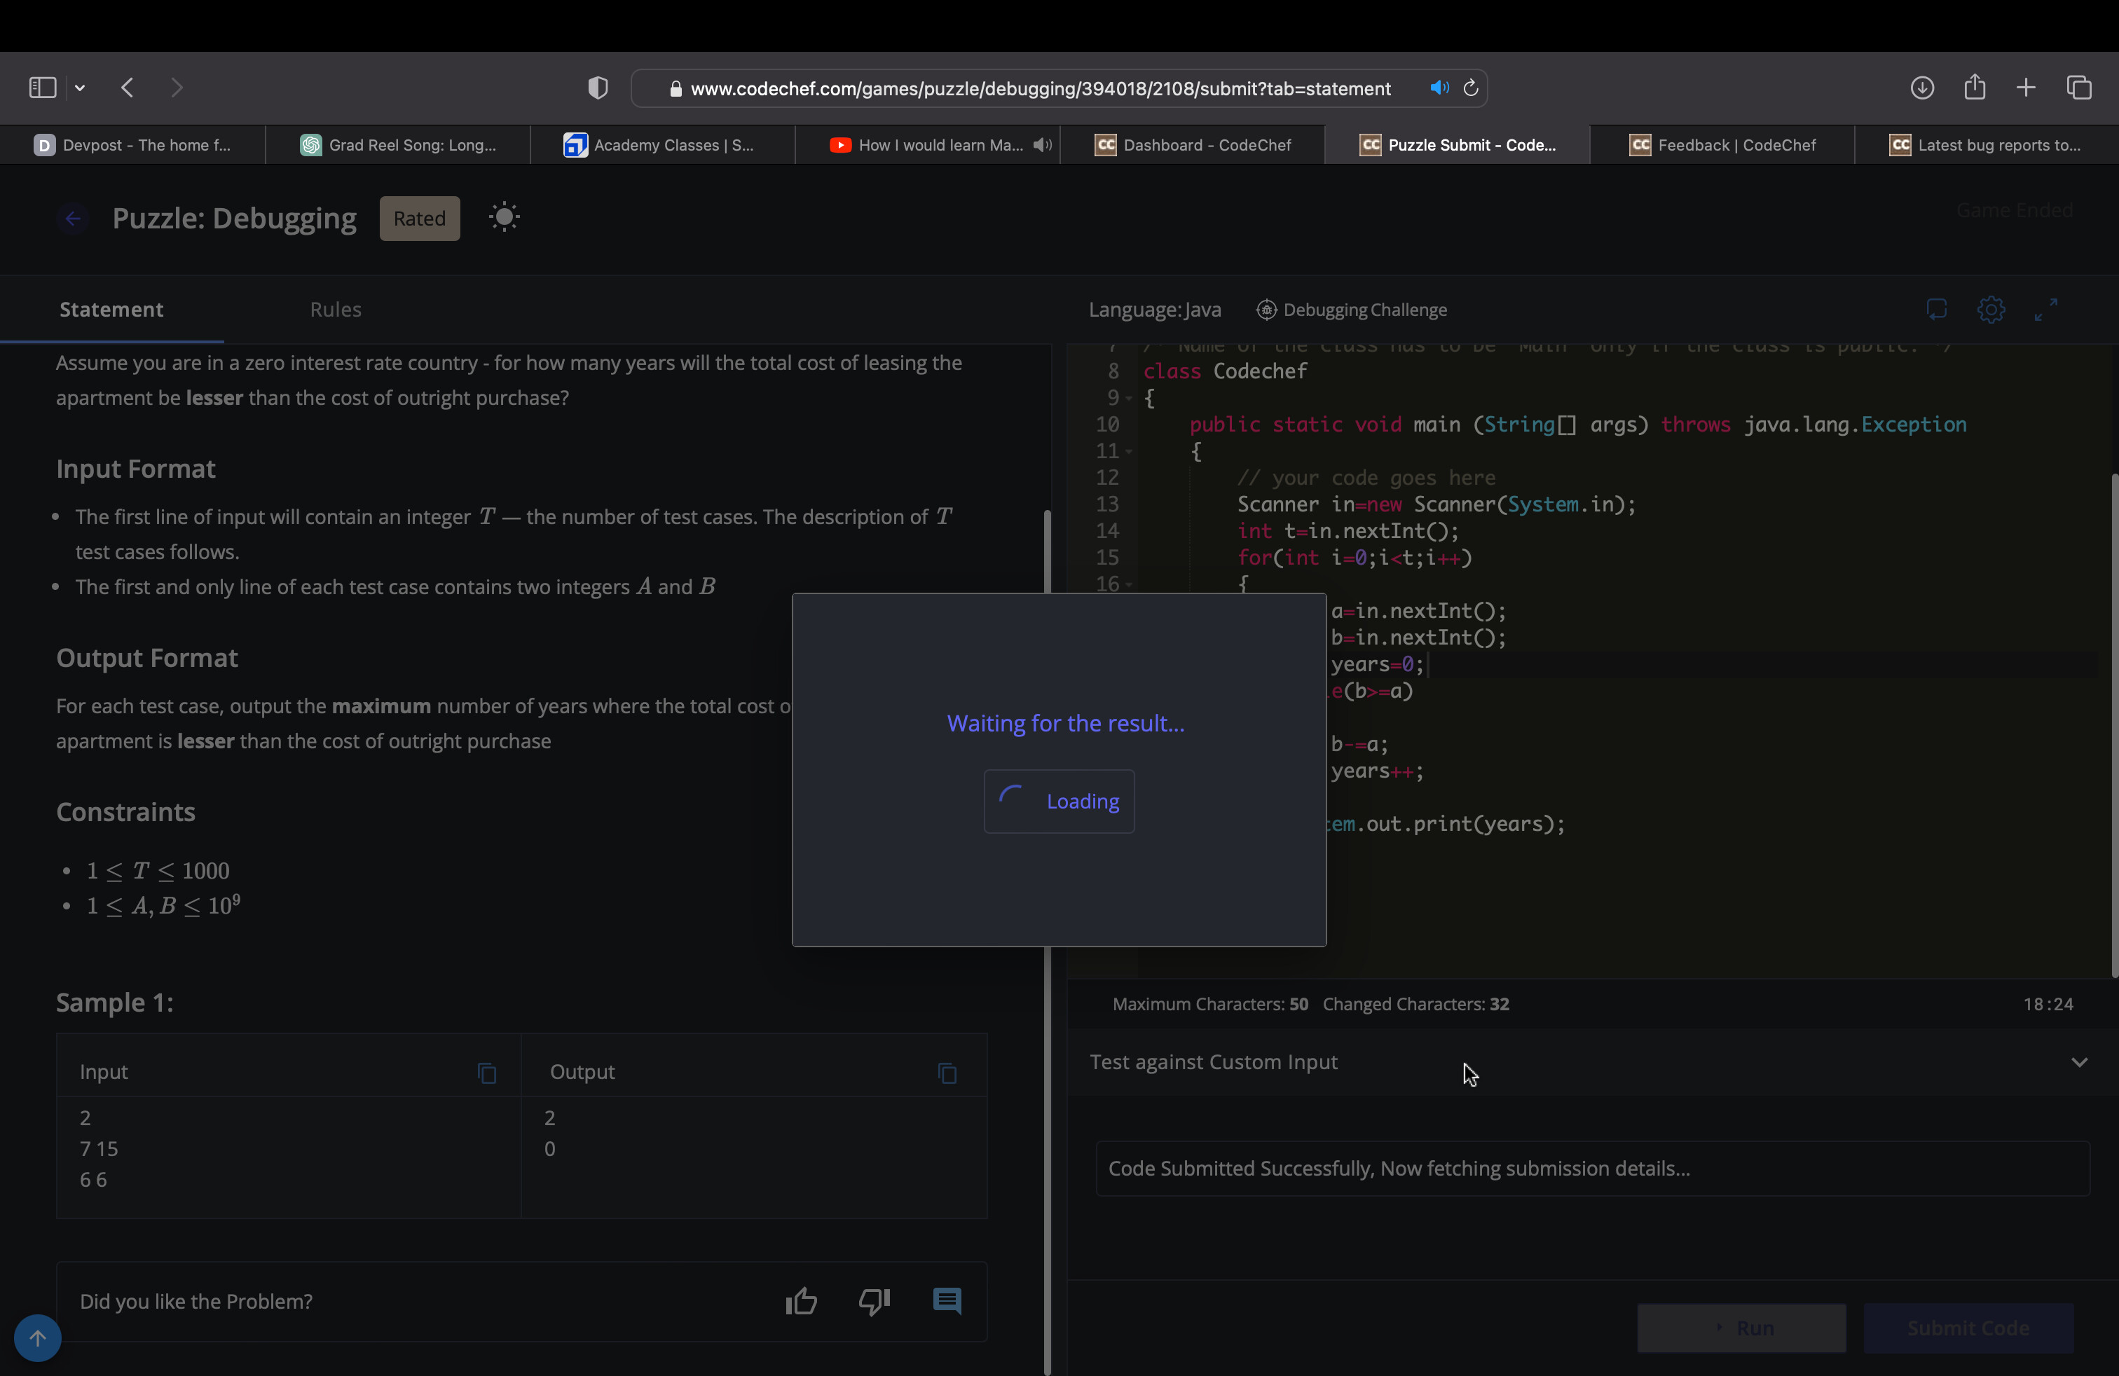Click the thumbs up like icon

pyautogui.click(x=802, y=1302)
